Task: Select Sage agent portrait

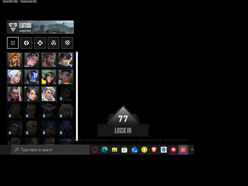Action: 32,94
